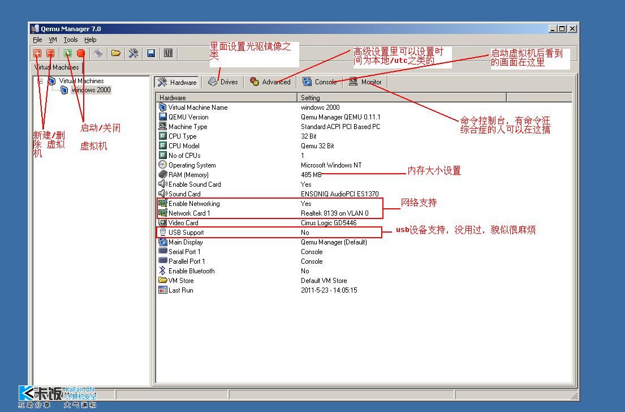Click the No value for USB Support
The width and height of the screenshot is (625, 412).
click(x=305, y=232)
